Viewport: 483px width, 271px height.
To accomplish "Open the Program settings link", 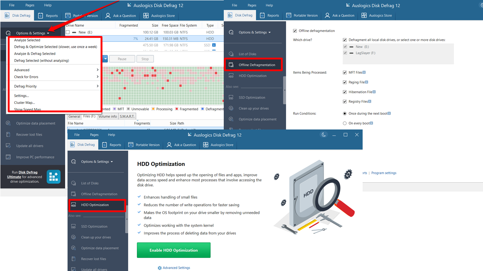I will [384, 173].
